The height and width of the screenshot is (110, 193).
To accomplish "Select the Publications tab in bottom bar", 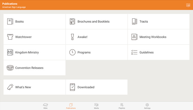I will click(x=71, y=106).
